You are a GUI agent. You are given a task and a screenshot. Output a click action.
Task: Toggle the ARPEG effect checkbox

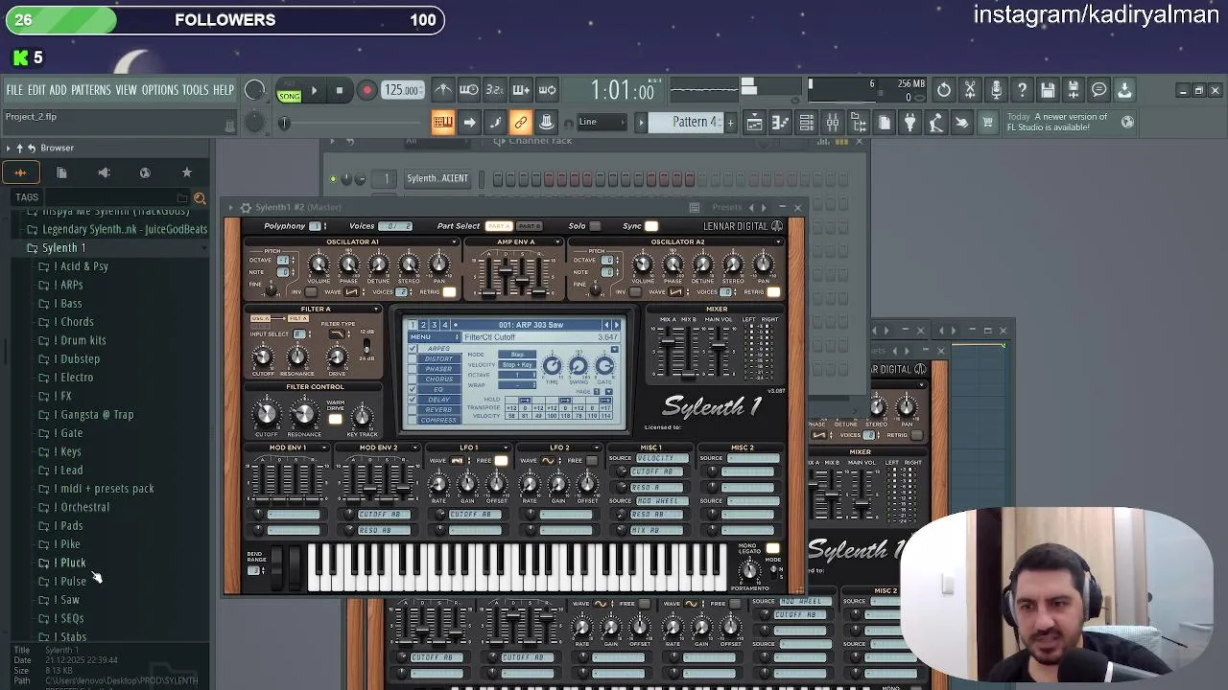[413, 349]
